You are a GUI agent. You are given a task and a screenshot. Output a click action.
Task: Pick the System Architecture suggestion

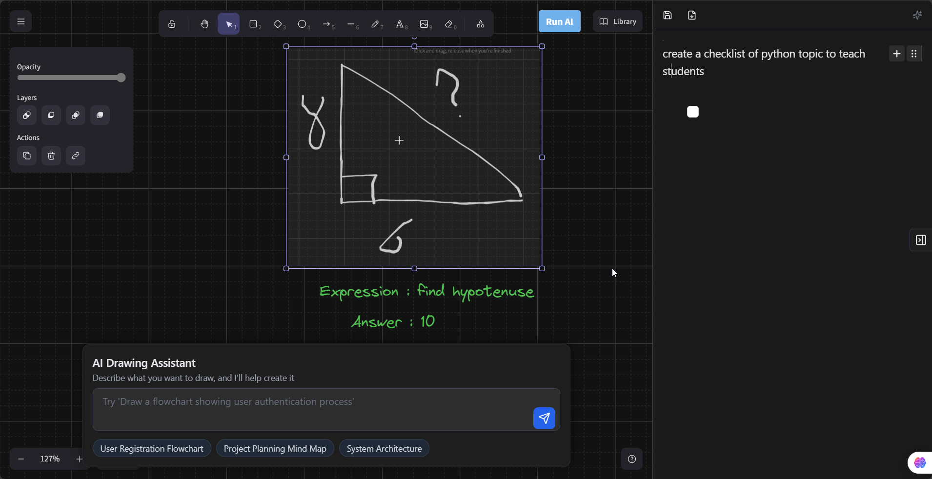384,448
